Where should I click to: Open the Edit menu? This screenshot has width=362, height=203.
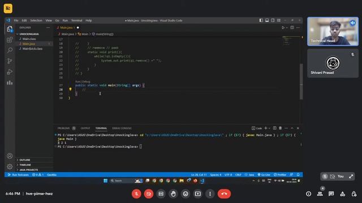pos(24,20)
